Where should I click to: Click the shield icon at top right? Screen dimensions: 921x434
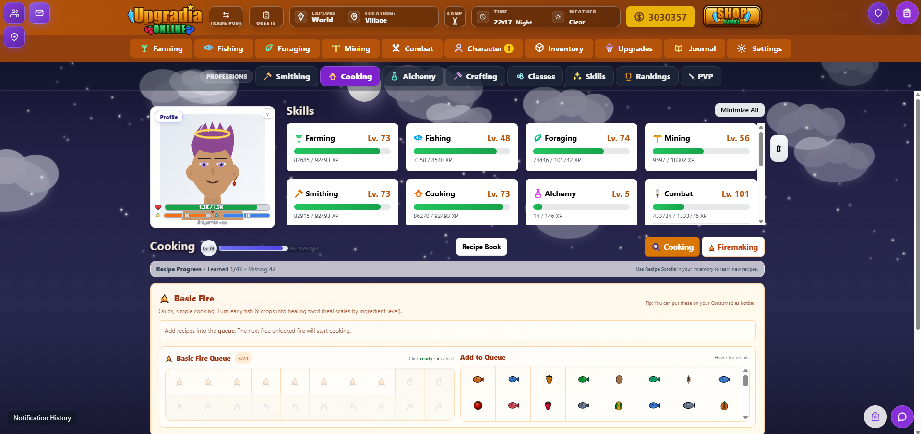point(878,13)
